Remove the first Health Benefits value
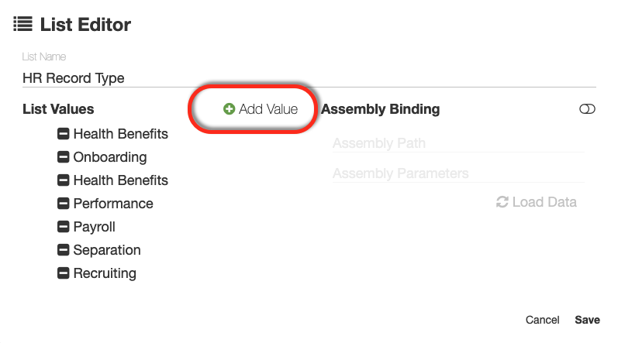 (x=64, y=134)
